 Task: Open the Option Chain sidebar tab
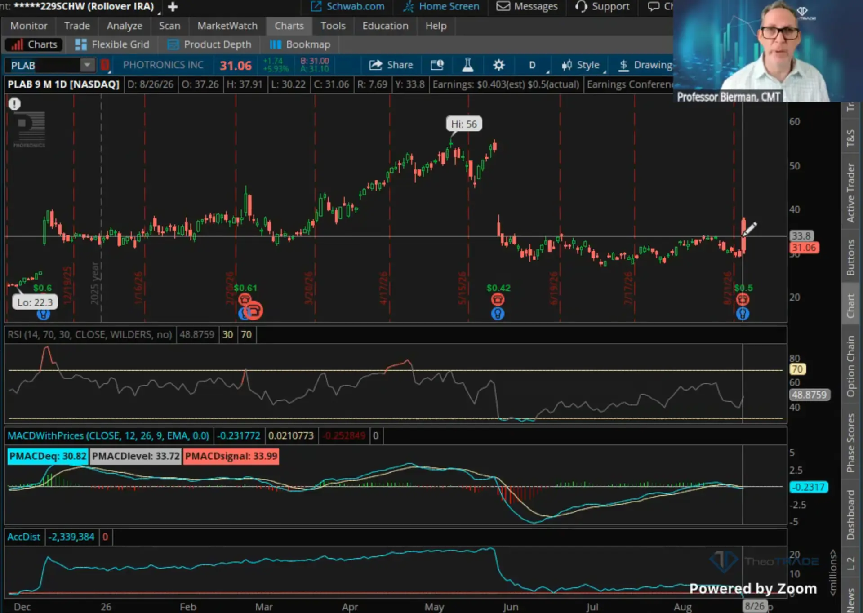(850, 367)
